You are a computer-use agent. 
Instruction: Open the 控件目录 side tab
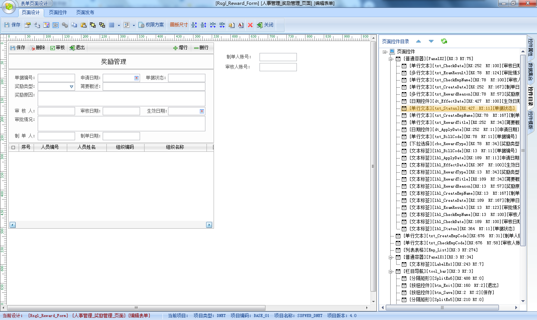(x=531, y=96)
